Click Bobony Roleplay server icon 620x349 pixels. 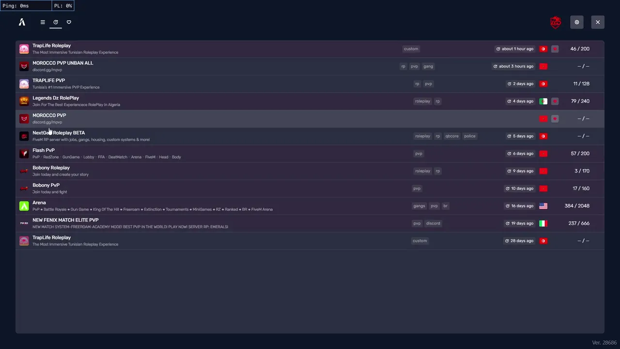point(24,171)
